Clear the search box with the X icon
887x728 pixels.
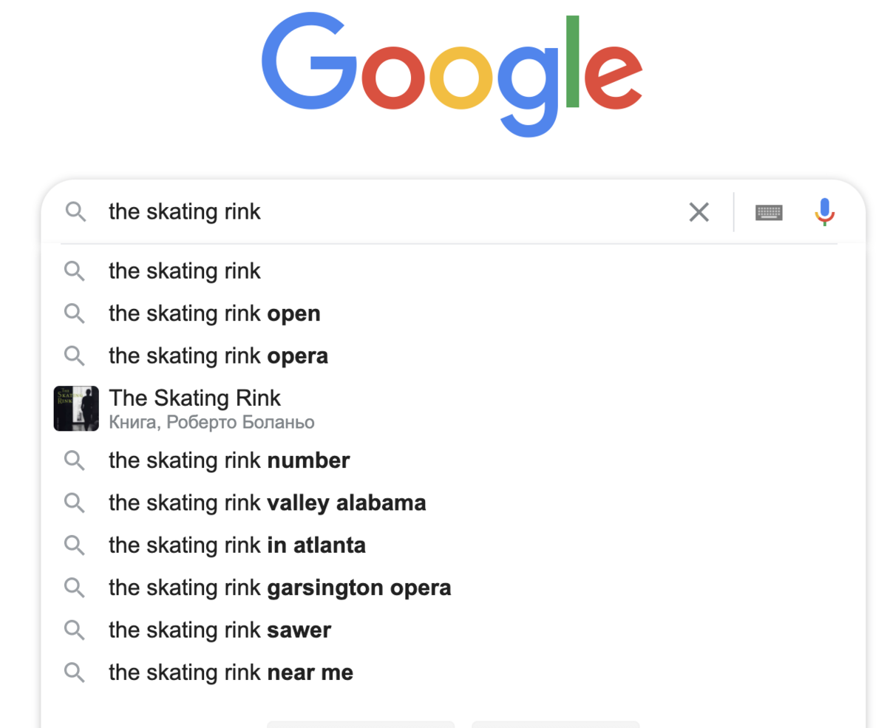699,213
